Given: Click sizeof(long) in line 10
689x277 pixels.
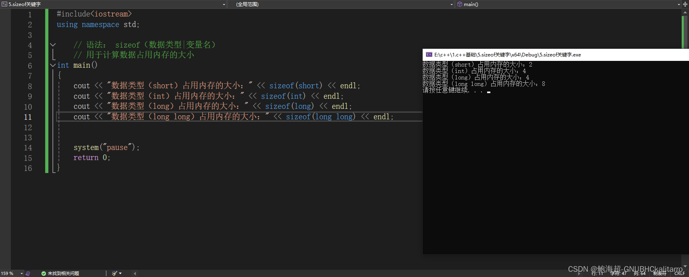Looking at the screenshot, I should tap(289, 106).
